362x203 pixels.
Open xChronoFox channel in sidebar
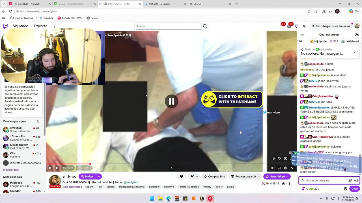click(x=23, y=138)
